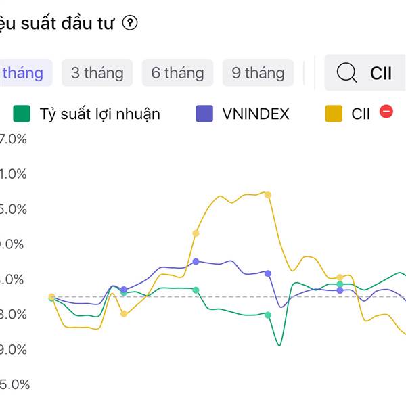Toggle the VNINDEX legend label
This screenshot has height=406, width=406.
click(255, 113)
